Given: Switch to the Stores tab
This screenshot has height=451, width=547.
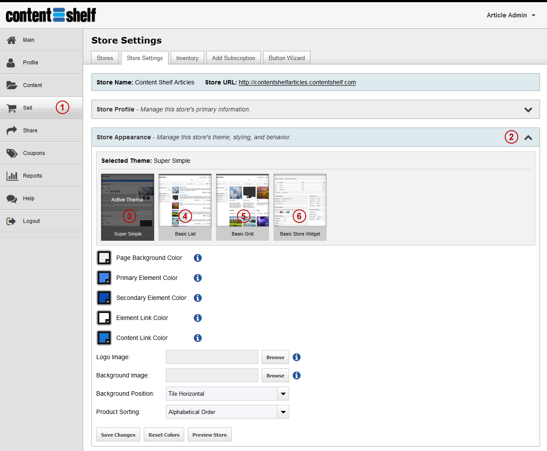Looking at the screenshot, I should (105, 58).
